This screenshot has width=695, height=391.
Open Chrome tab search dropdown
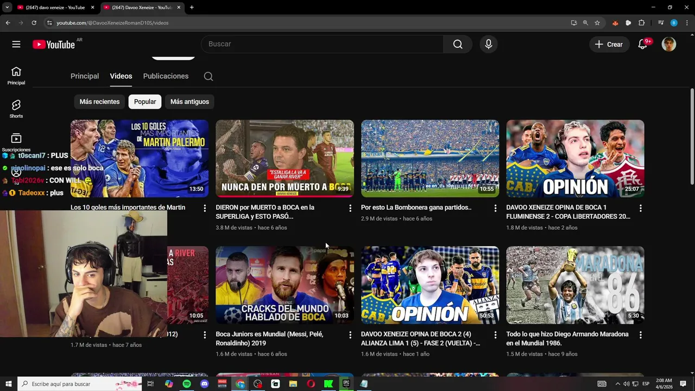[x=7, y=8]
